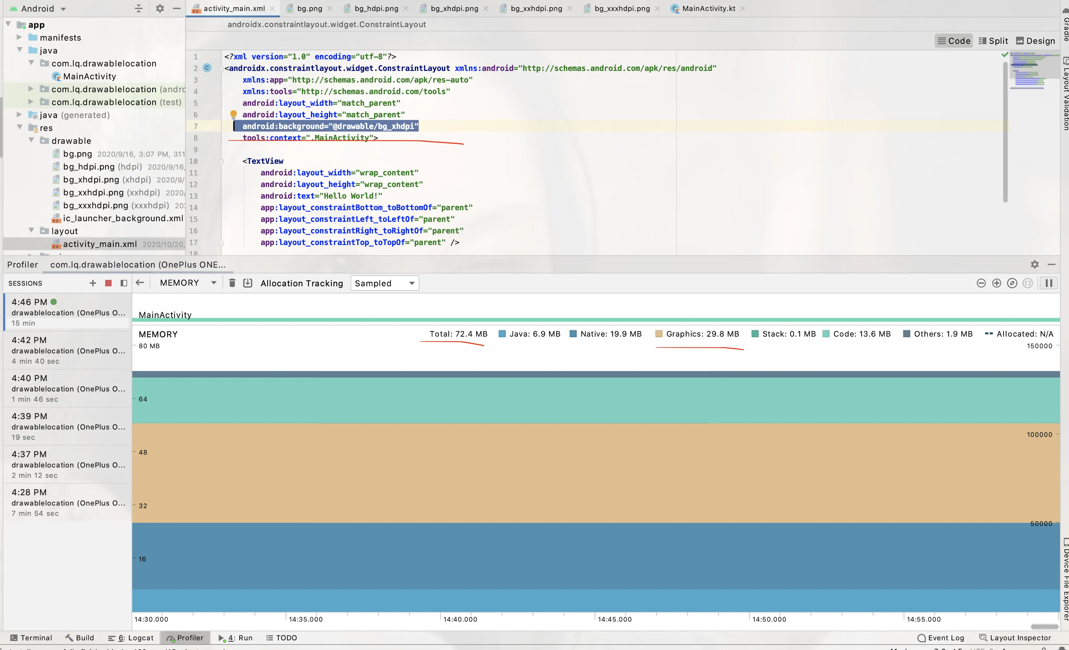This screenshot has height=650, width=1069.
Task: Pause the live profiler timeline
Action: pos(1049,283)
